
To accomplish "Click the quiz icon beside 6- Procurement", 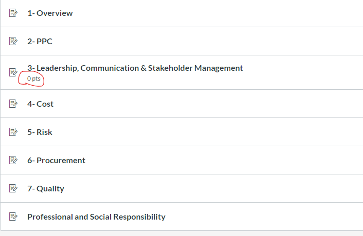I will coord(13,161).
